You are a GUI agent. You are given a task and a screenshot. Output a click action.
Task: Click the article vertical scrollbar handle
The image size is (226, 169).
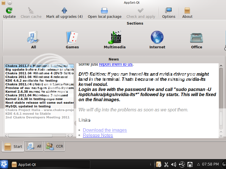pos(221,119)
